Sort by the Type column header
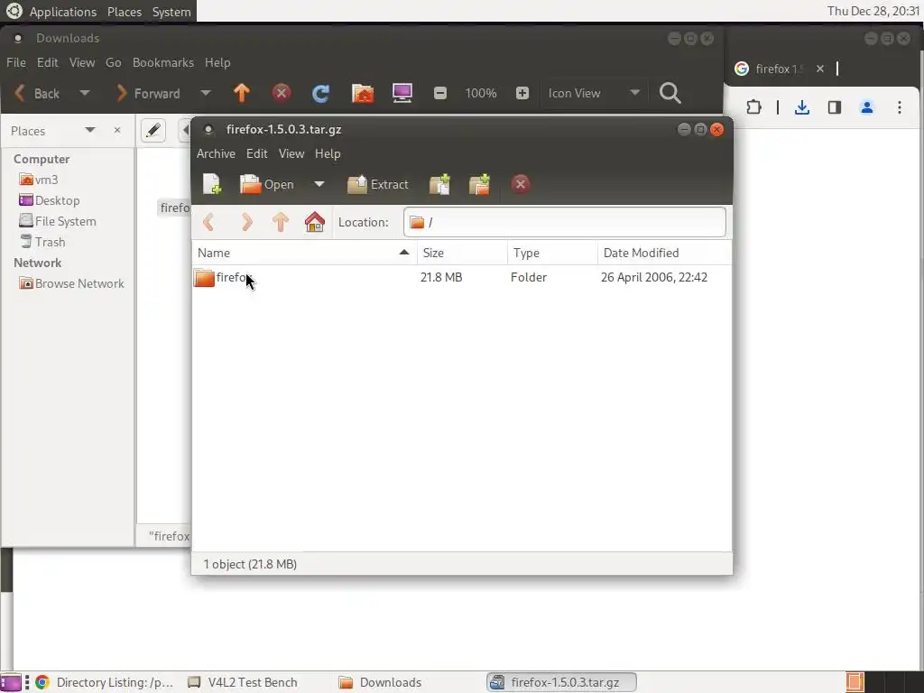This screenshot has width=924, height=693. click(x=552, y=253)
